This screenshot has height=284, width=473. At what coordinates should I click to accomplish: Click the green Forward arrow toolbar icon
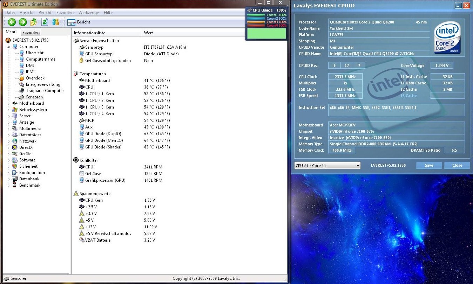click(x=23, y=22)
